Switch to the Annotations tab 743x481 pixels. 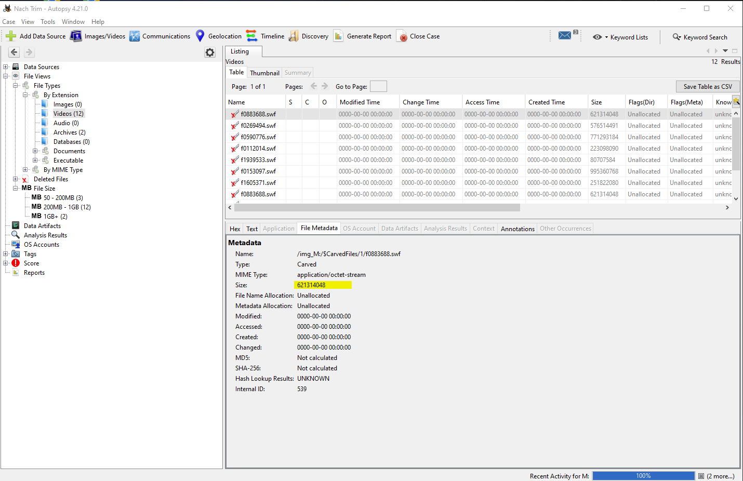(518, 229)
